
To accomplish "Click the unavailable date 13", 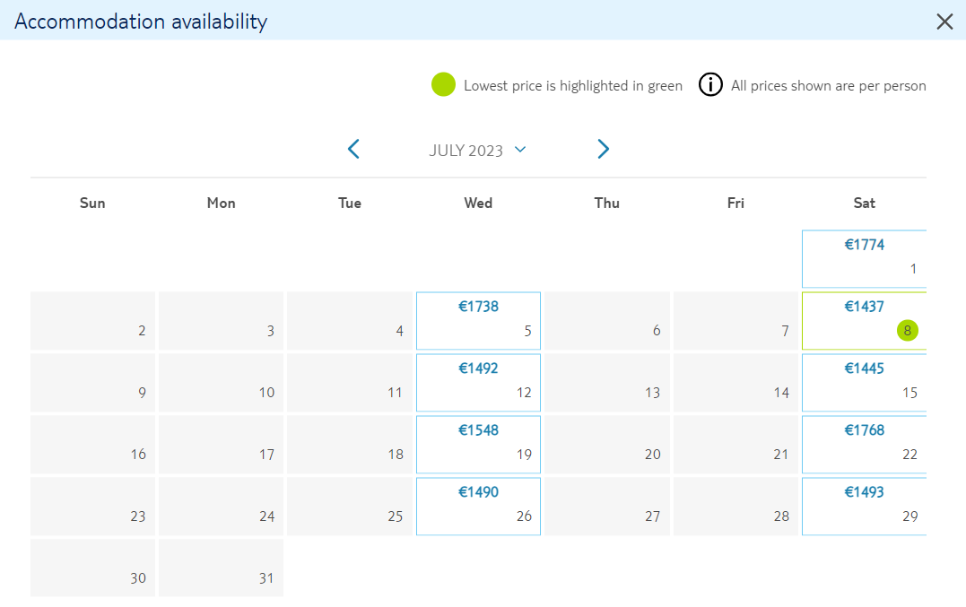I will 607,382.
